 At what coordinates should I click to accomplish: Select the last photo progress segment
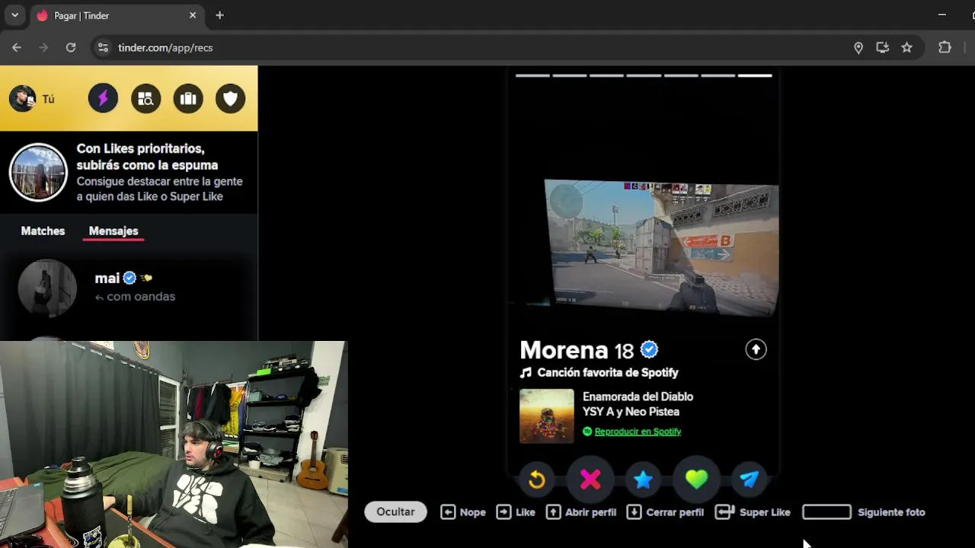click(755, 75)
